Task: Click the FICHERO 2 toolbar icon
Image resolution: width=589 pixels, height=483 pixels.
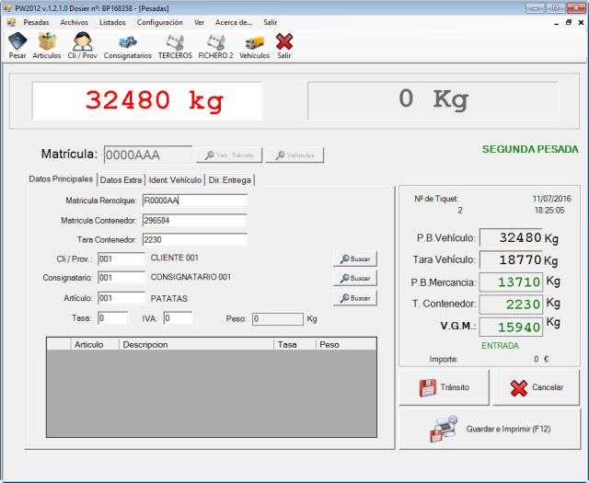Action: click(215, 45)
